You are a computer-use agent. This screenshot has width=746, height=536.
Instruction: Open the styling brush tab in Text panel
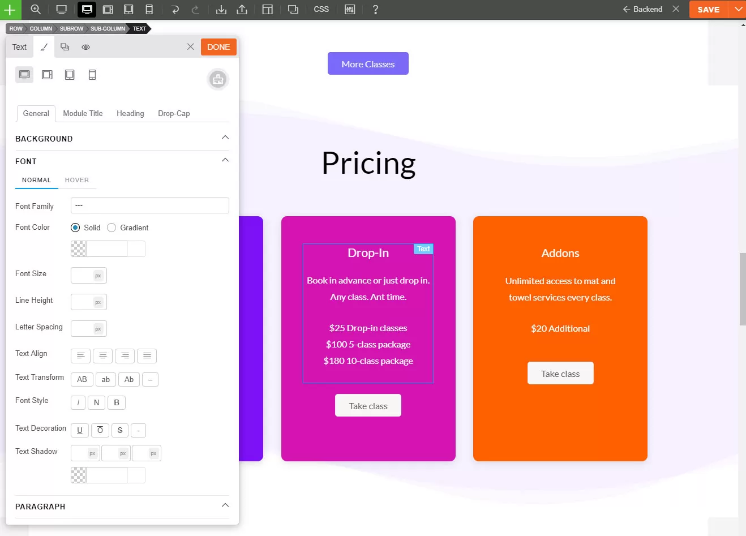[x=44, y=47]
